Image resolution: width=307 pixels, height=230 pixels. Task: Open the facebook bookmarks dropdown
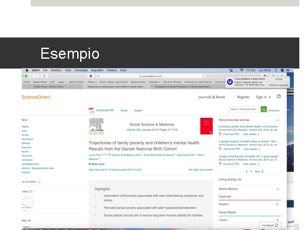pos(154,82)
